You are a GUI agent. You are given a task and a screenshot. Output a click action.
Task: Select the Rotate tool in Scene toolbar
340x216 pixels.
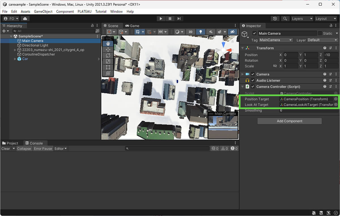[108, 55]
